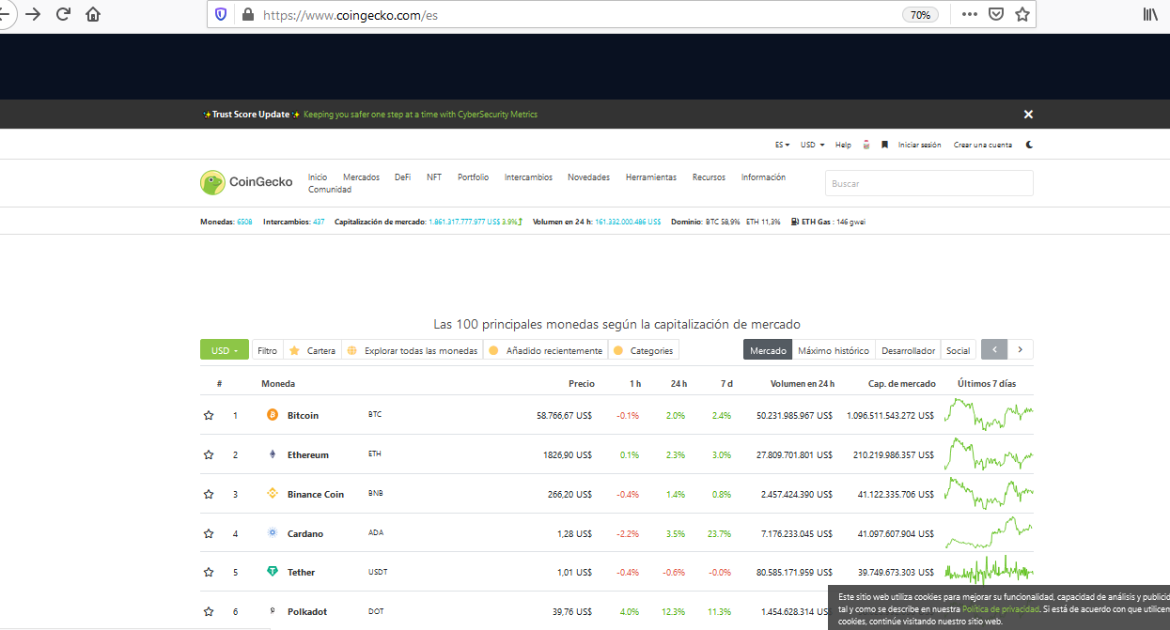Click Añadido recientemente button
1170x630 pixels.
pyautogui.click(x=545, y=350)
